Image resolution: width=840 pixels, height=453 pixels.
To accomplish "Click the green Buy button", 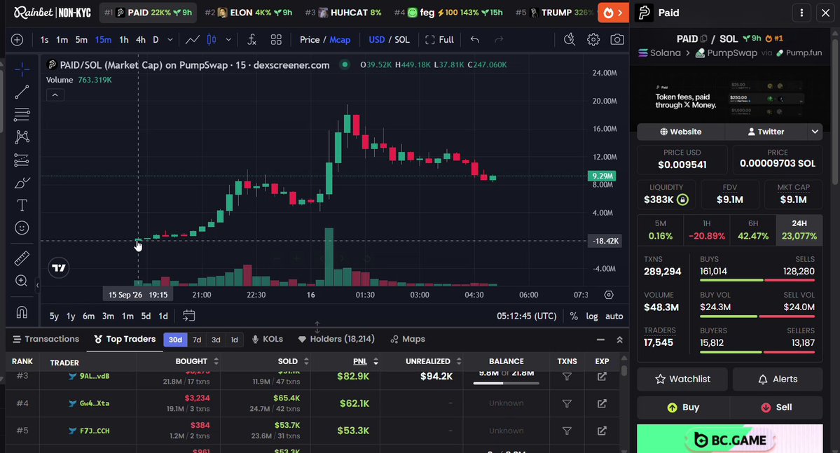I will point(683,407).
